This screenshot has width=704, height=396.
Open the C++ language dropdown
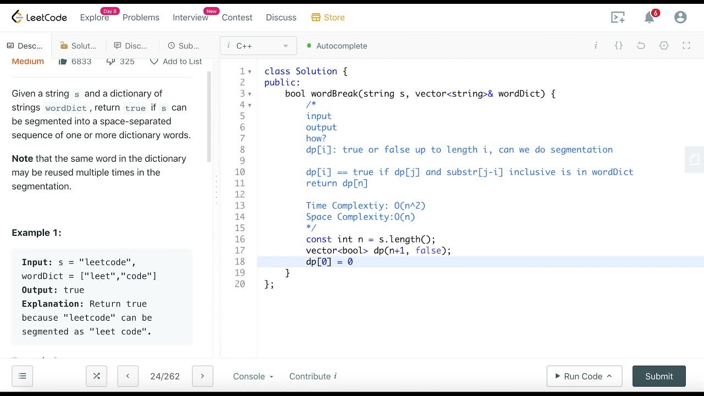pyautogui.click(x=258, y=46)
